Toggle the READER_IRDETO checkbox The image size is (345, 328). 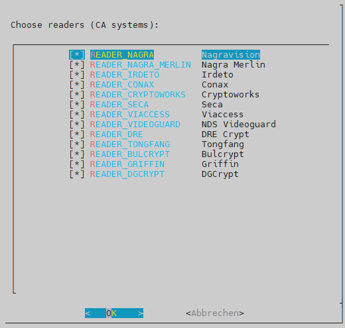77,75
